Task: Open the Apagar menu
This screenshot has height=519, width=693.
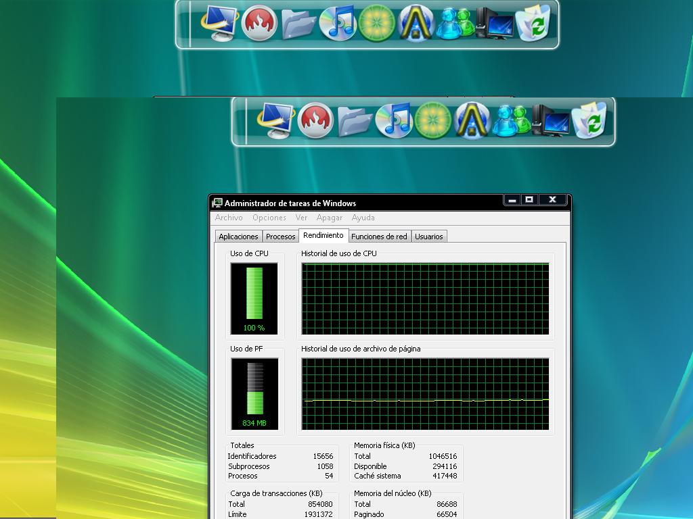Action: (x=330, y=218)
